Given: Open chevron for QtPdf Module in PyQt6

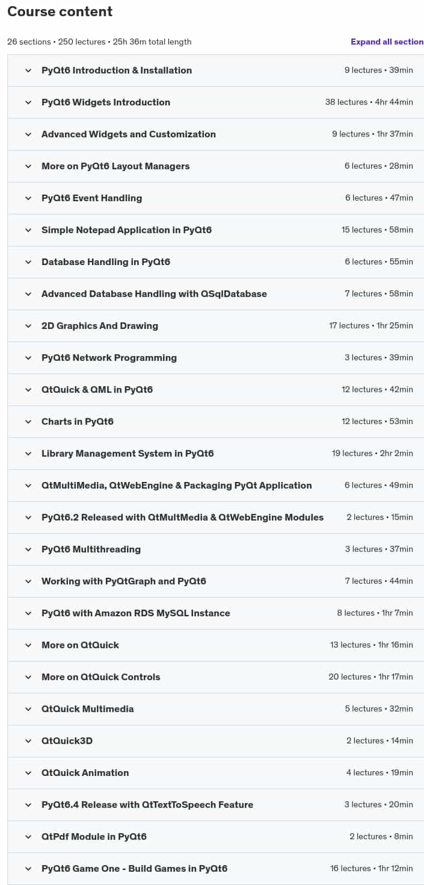Looking at the screenshot, I should pos(28,837).
